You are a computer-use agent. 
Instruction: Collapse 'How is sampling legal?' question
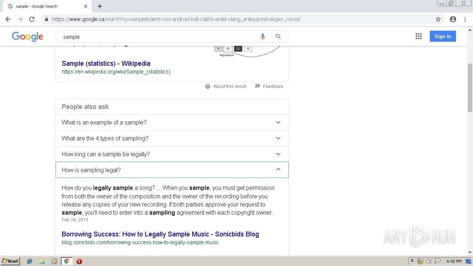pyautogui.click(x=172, y=170)
